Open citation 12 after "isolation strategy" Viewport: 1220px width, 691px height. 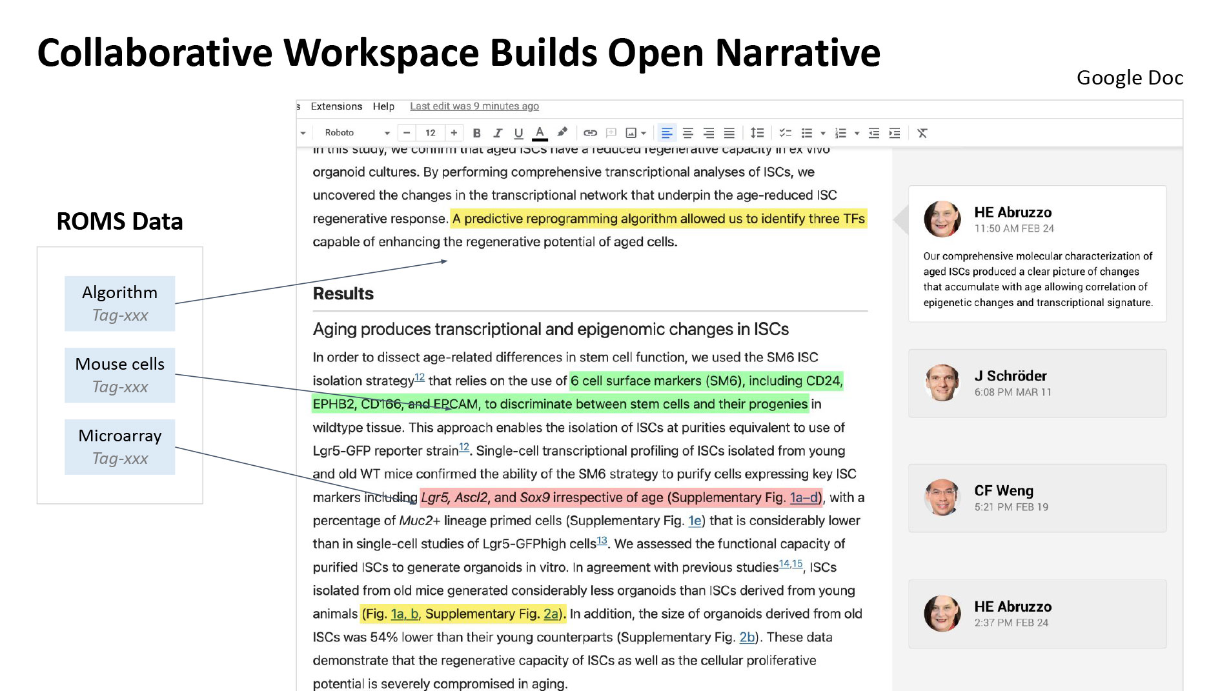click(x=420, y=377)
